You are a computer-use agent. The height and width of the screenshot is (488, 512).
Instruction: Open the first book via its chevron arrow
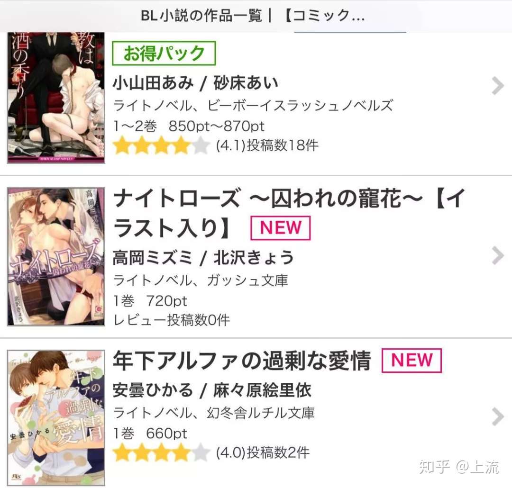498,86
